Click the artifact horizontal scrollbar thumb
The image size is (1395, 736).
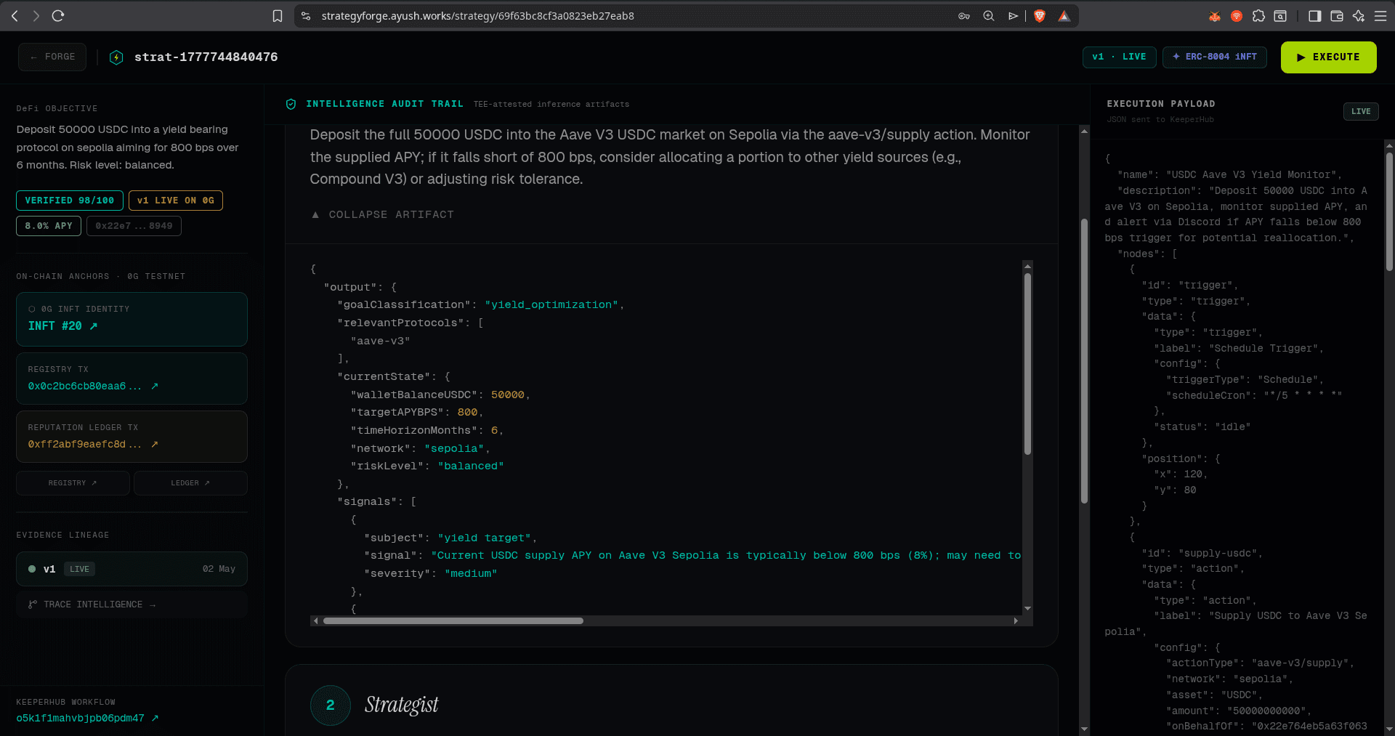[453, 621]
